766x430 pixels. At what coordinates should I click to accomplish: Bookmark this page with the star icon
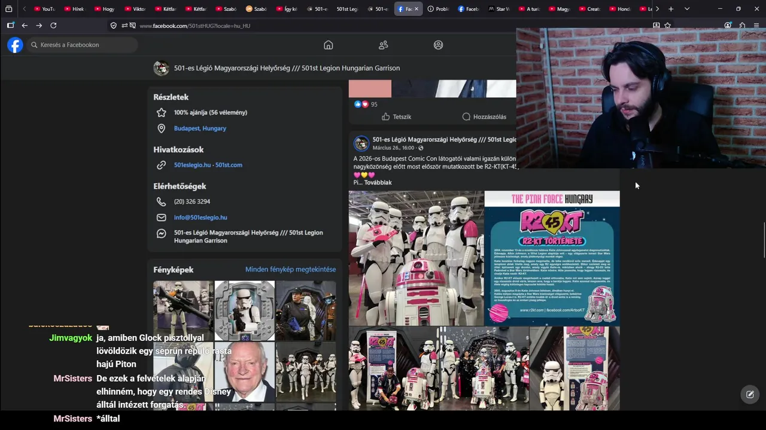667,26
